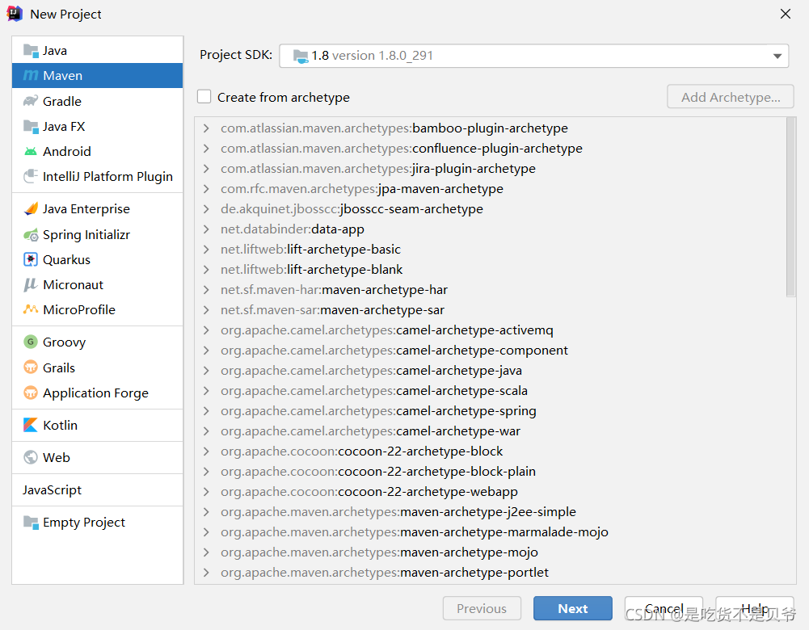Image resolution: width=809 pixels, height=630 pixels.
Task: Click the Add Archetype... button
Action: (x=730, y=97)
